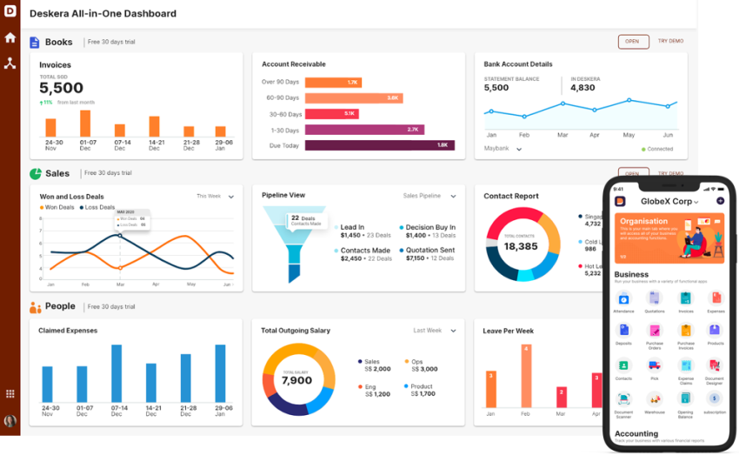Viewport: 739px width, 455px height.
Task: Tap the Purchase Orders icon
Action: point(654,331)
